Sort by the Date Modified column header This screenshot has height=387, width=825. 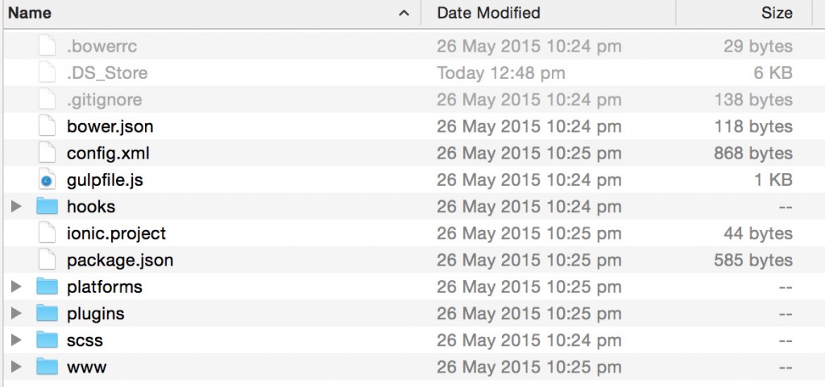tap(488, 13)
